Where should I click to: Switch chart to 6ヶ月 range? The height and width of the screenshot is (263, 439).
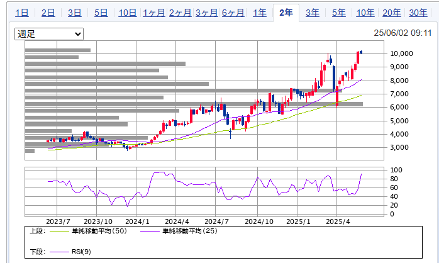coord(233,13)
